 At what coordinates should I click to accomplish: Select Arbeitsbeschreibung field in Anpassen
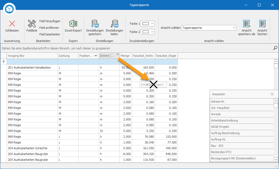click(x=242, y=120)
